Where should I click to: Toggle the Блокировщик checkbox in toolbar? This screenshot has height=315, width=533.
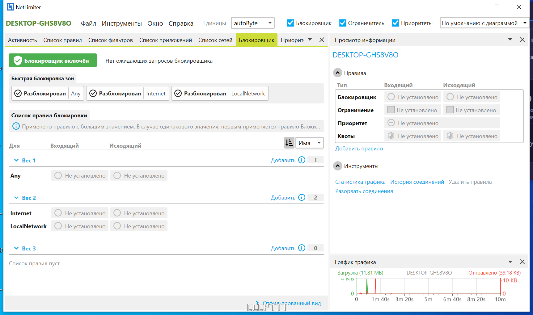[x=290, y=23]
